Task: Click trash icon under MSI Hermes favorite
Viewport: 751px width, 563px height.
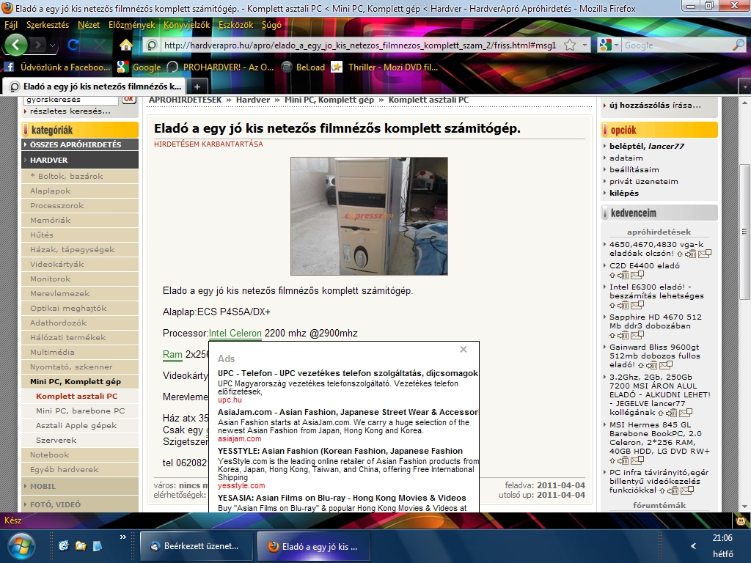Action: 623,460
